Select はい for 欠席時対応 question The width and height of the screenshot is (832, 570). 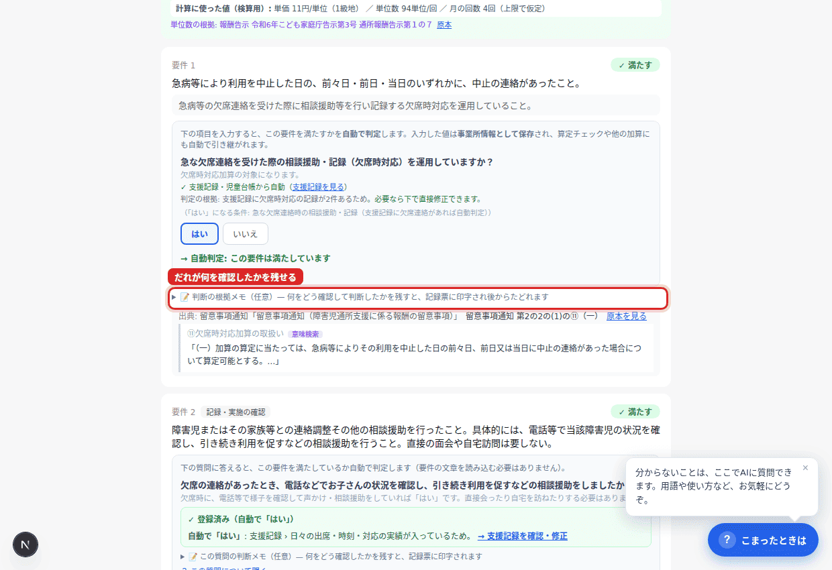tap(199, 234)
